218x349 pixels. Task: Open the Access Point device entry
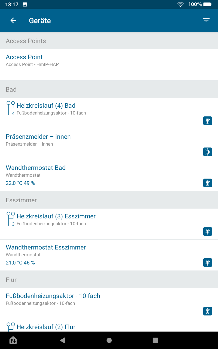24,57
